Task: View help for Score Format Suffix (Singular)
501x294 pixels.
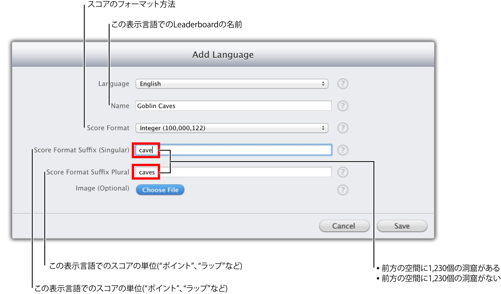Action: coord(343,150)
